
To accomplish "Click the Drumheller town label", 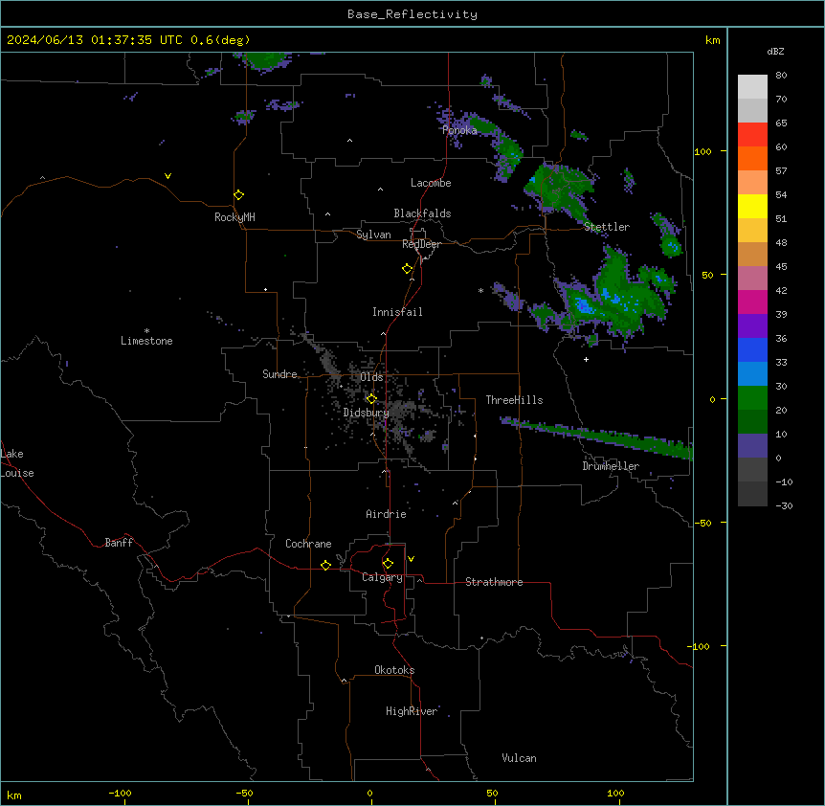I will pyautogui.click(x=611, y=466).
